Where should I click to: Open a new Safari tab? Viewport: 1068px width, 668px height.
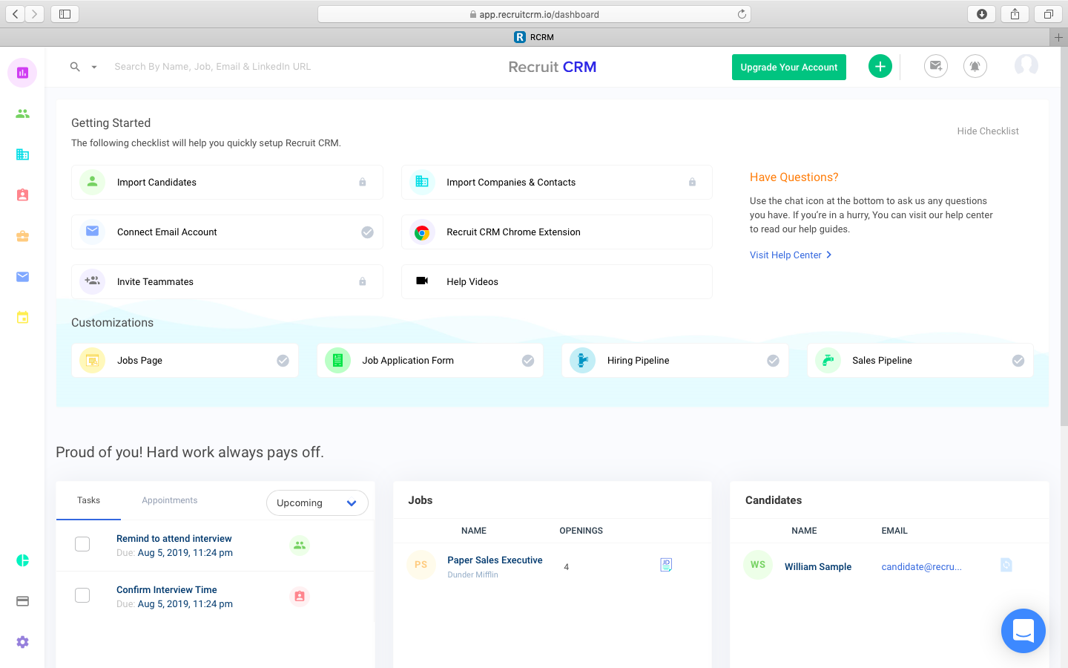coord(1058,37)
